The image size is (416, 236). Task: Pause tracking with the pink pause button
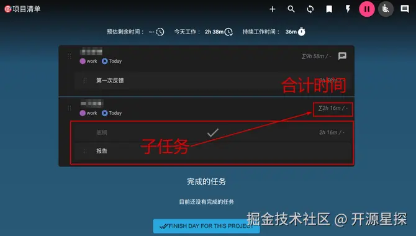(x=367, y=9)
